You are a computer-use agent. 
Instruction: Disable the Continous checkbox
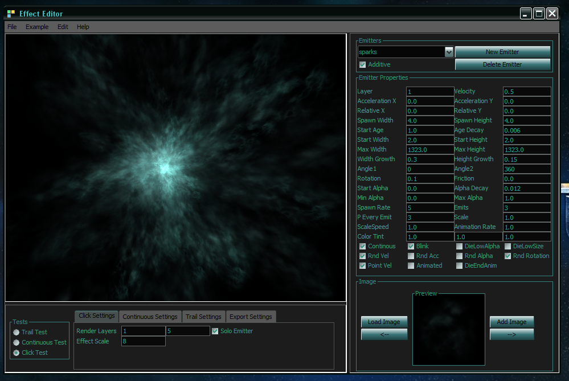point(363,246)
